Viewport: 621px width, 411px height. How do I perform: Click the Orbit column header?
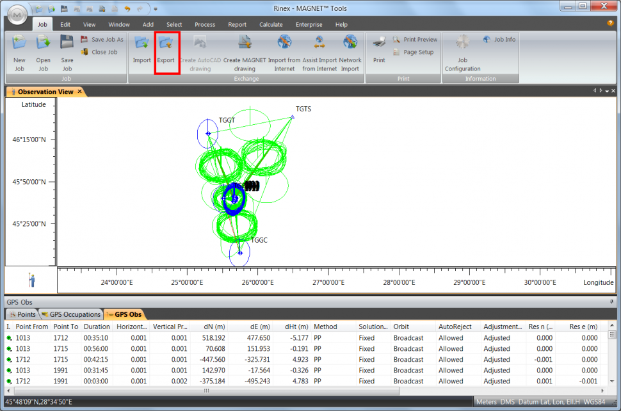pos(413,326)
